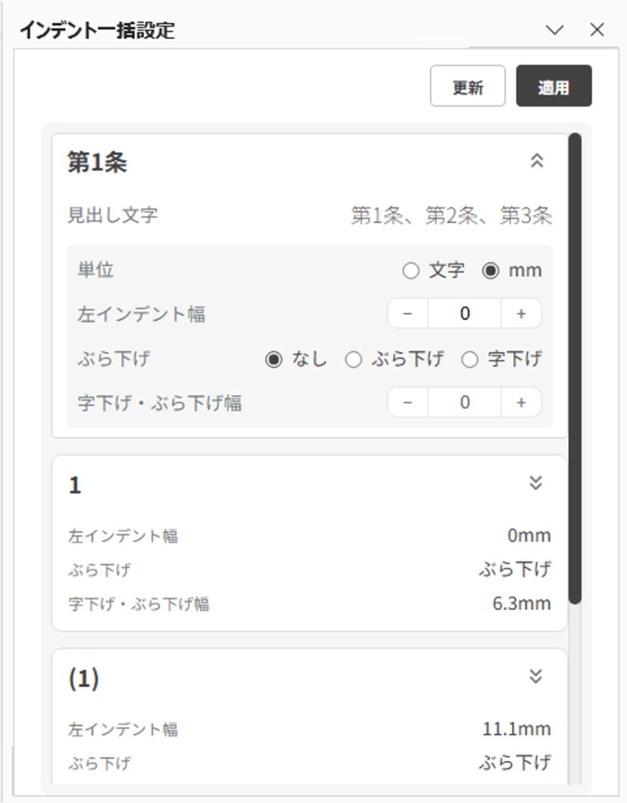Select 文字 as the unit
Image resolution: width=627 pixels, height=803 pixels.
click(x=411, y=271)
